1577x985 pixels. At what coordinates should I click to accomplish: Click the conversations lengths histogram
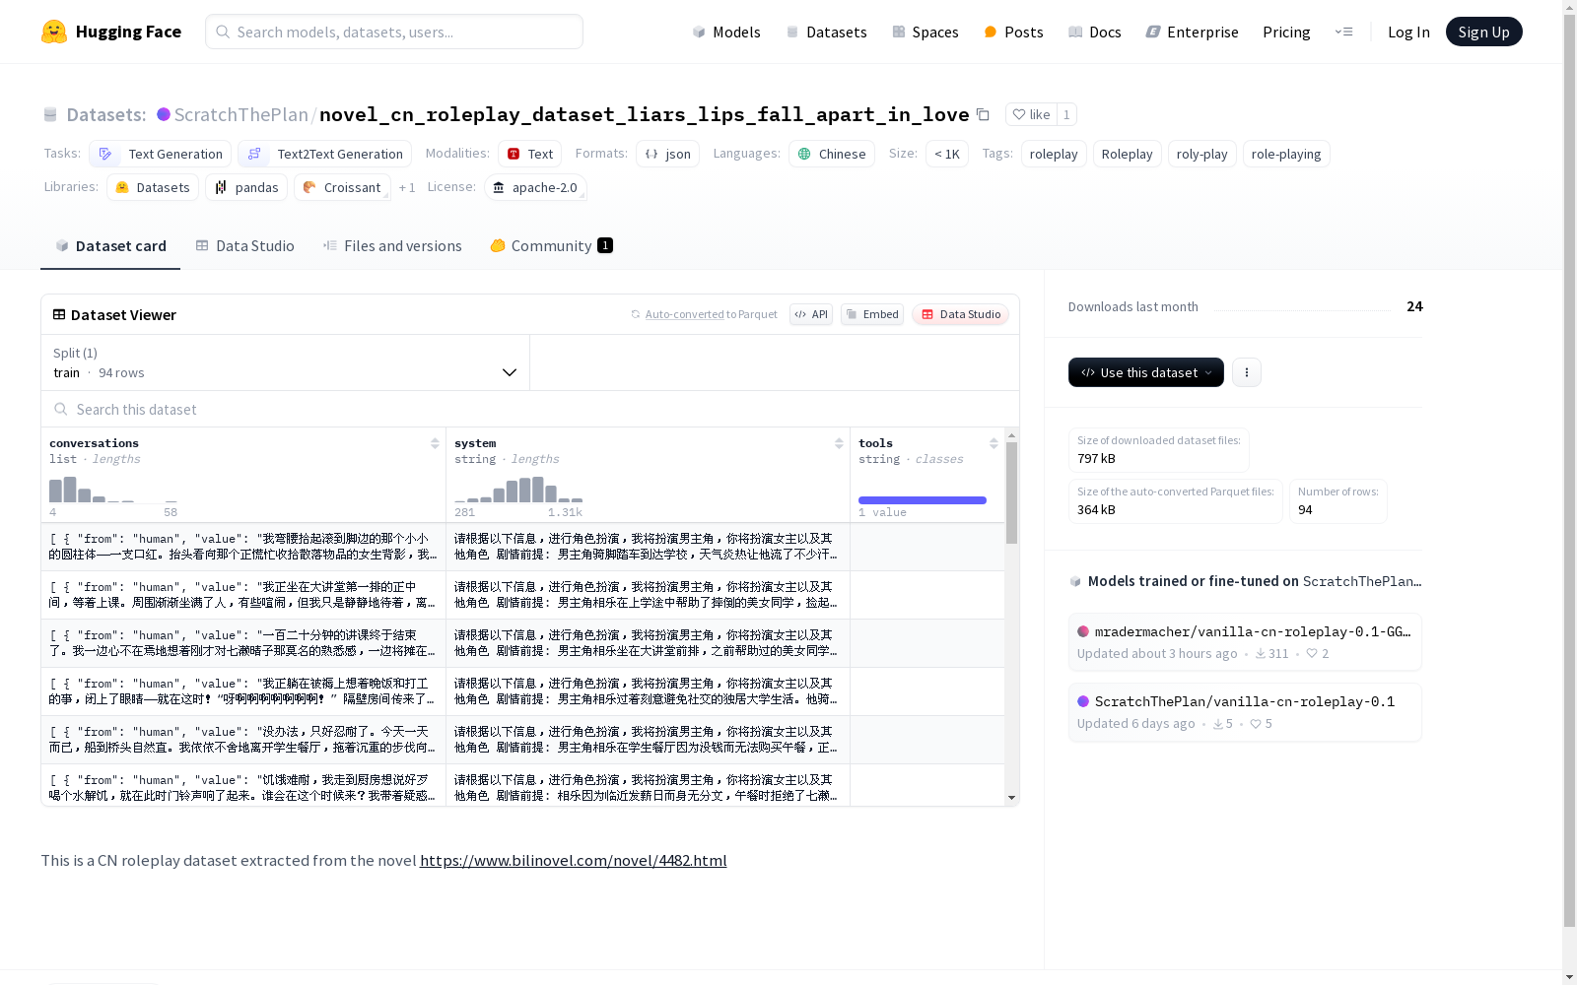[113, 490]
